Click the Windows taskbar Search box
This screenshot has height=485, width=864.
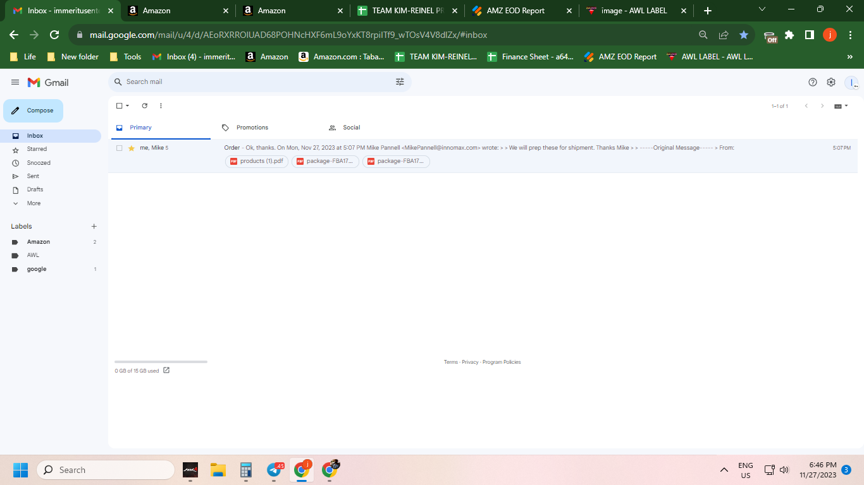pos(106,470)
